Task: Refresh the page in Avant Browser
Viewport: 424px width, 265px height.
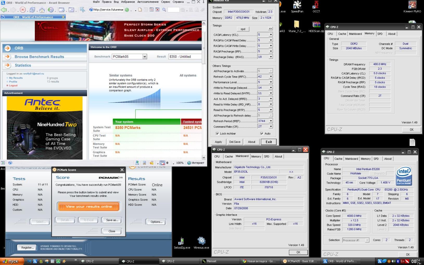Action: tap(32, 10)
